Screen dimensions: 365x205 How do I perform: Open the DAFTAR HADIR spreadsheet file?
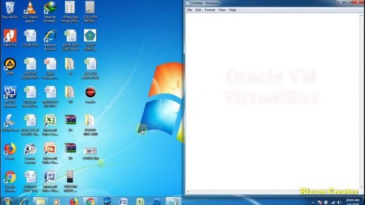[x=30, y=68]
